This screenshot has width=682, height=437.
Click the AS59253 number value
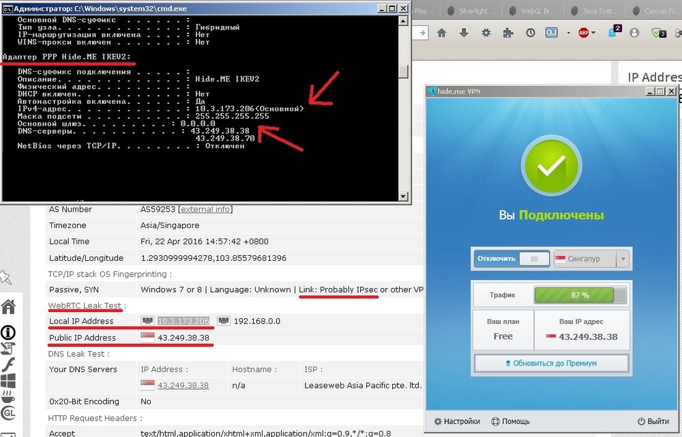158,210
